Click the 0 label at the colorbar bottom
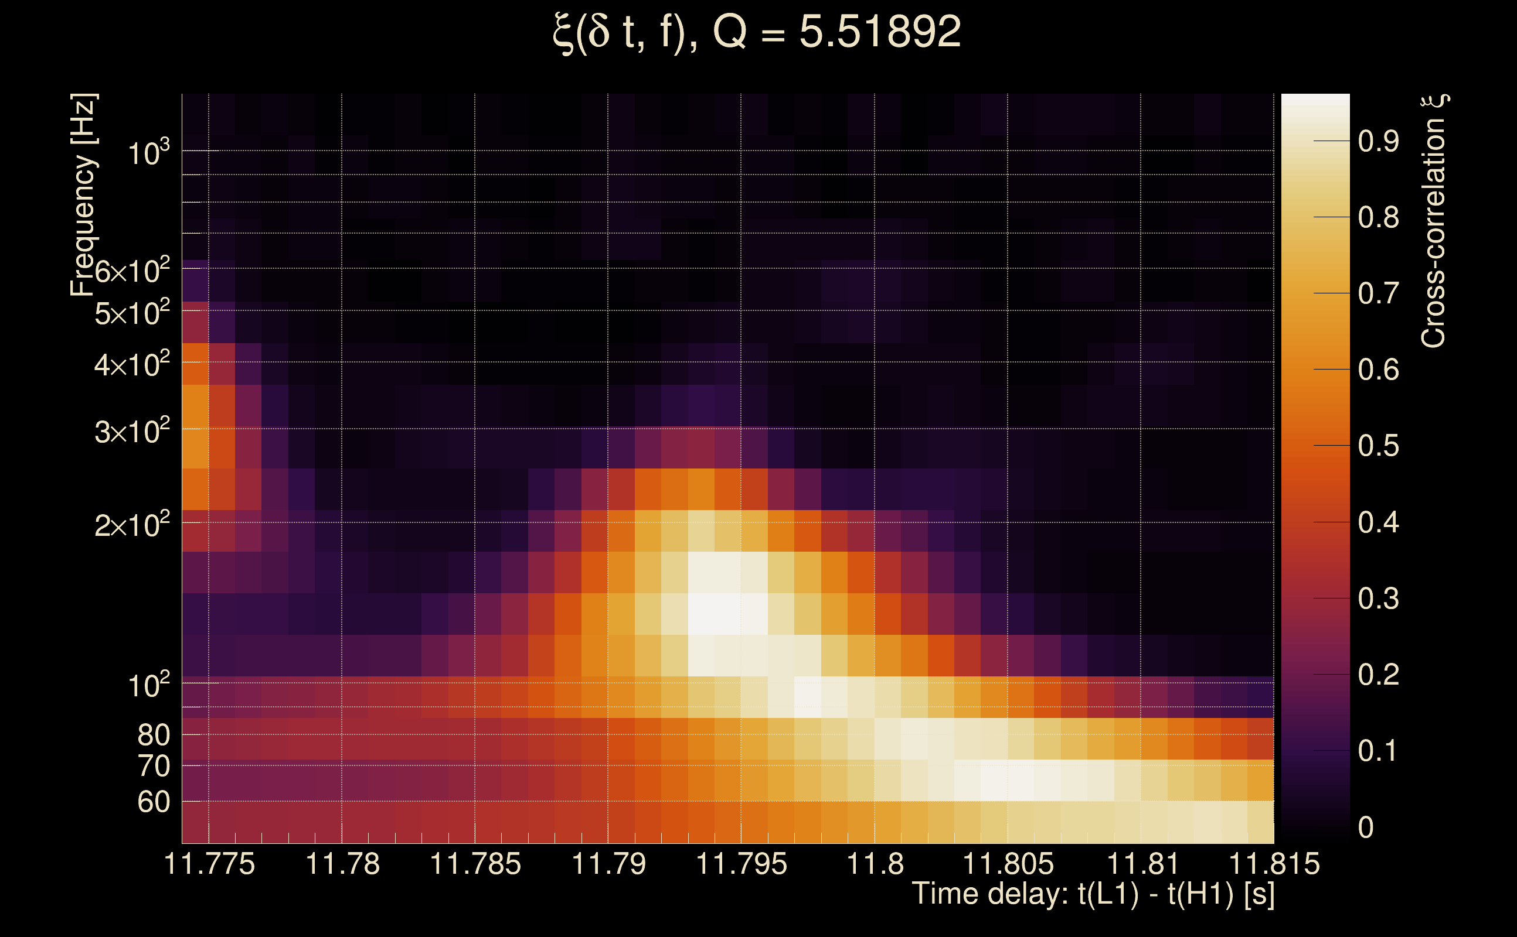Screen dimensions: 1517x937 [x=1366, y=827]
